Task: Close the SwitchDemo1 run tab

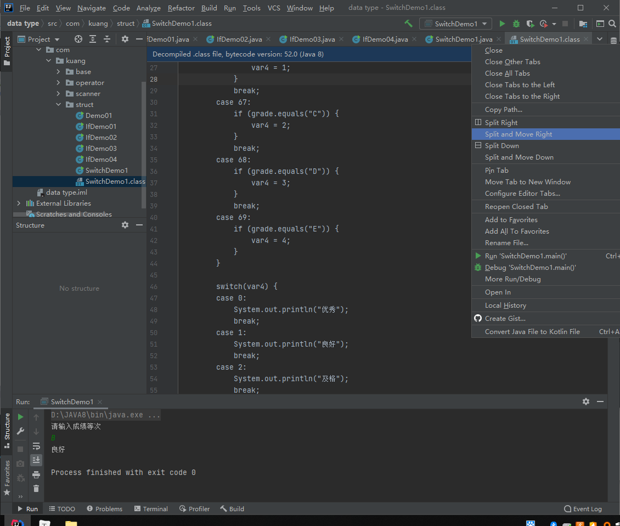Action: point(100,402)
